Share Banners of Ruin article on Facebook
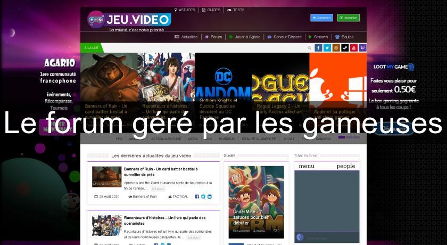 point(197,197)
